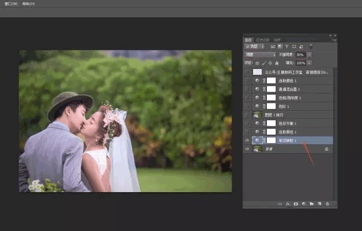This screenshot has height=231, width=362.
Task: Show the 色彩平衡 1 layer visibility
Action: coord(247,123)
